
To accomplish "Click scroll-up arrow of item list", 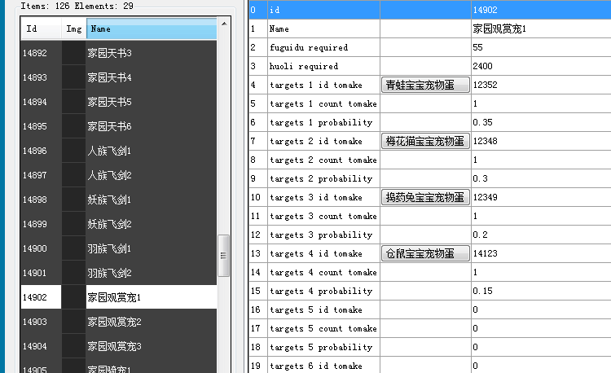I will pos(224,24).
